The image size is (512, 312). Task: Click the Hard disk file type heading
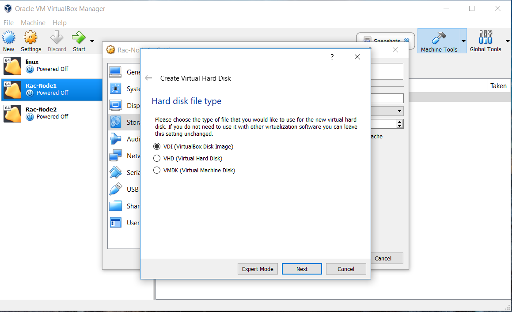tap(186, 101)
